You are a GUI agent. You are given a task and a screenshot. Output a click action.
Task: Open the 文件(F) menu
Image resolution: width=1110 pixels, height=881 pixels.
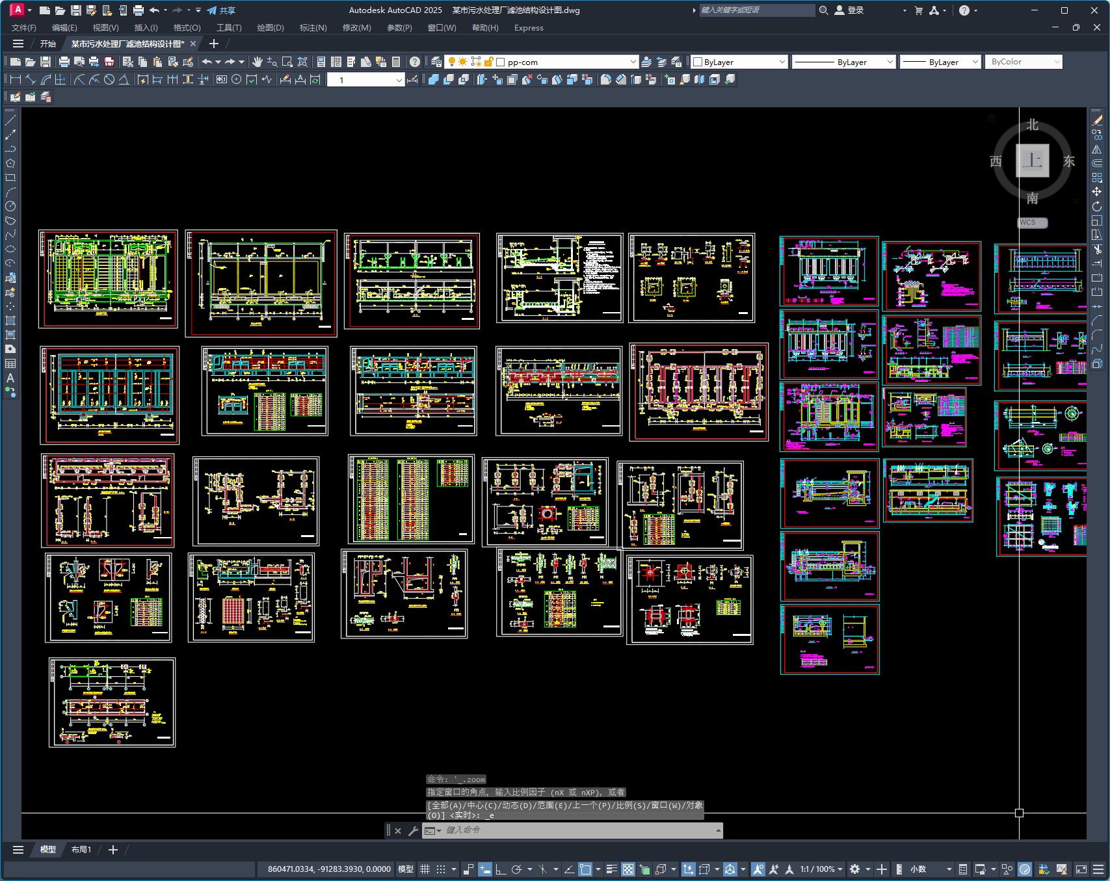[24, 27]
